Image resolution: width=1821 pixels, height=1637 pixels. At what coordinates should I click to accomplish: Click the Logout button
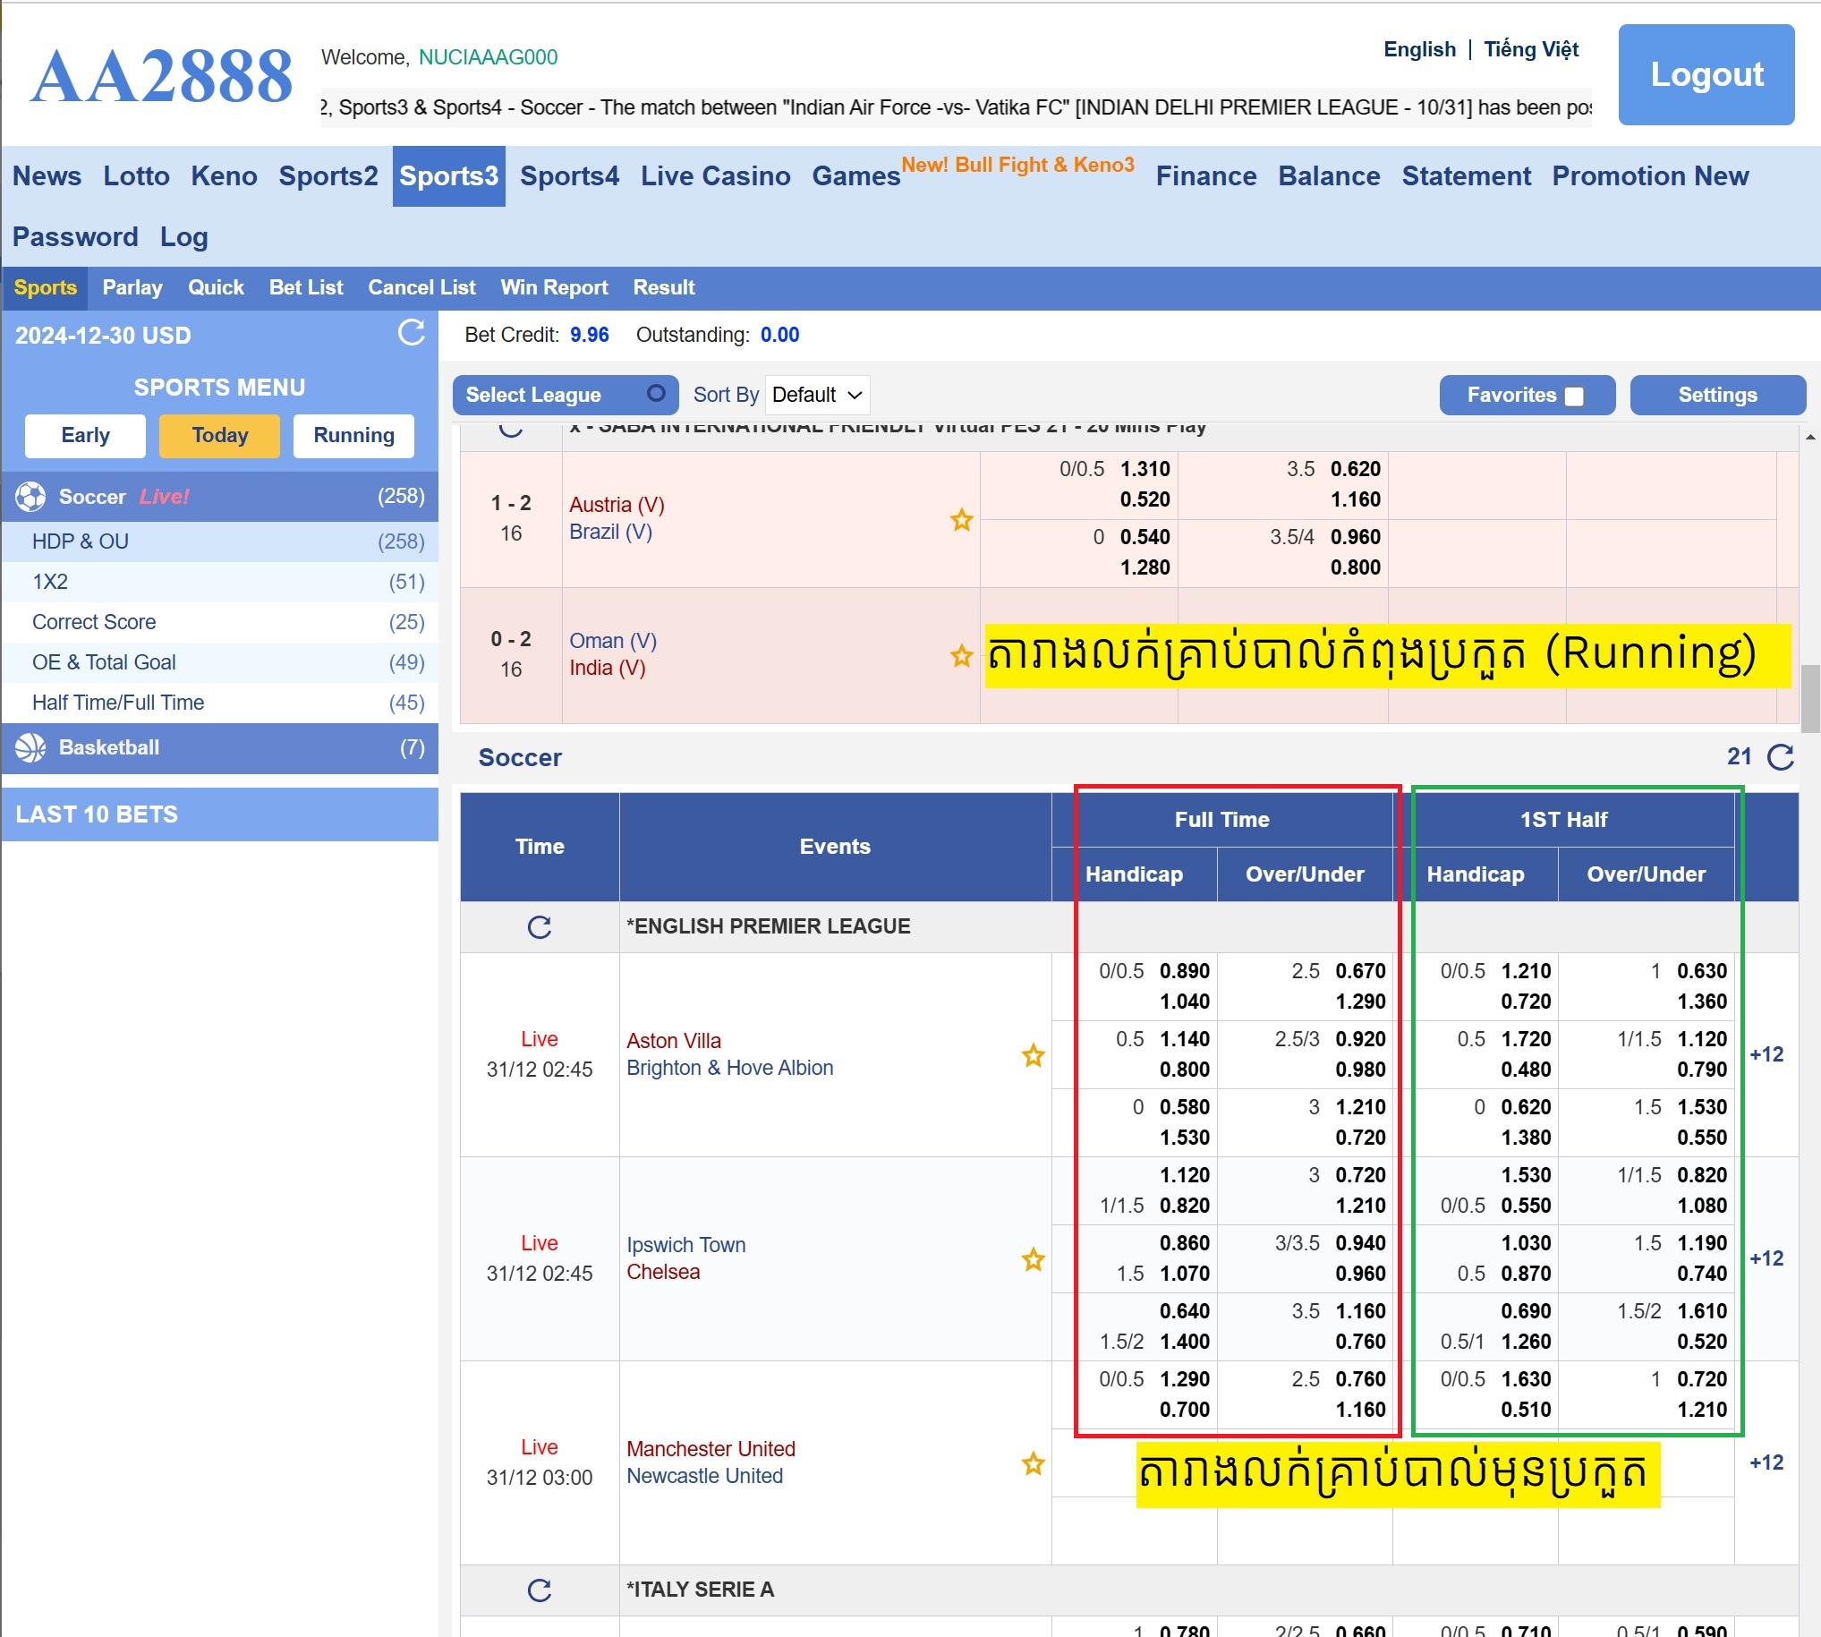1706,74
